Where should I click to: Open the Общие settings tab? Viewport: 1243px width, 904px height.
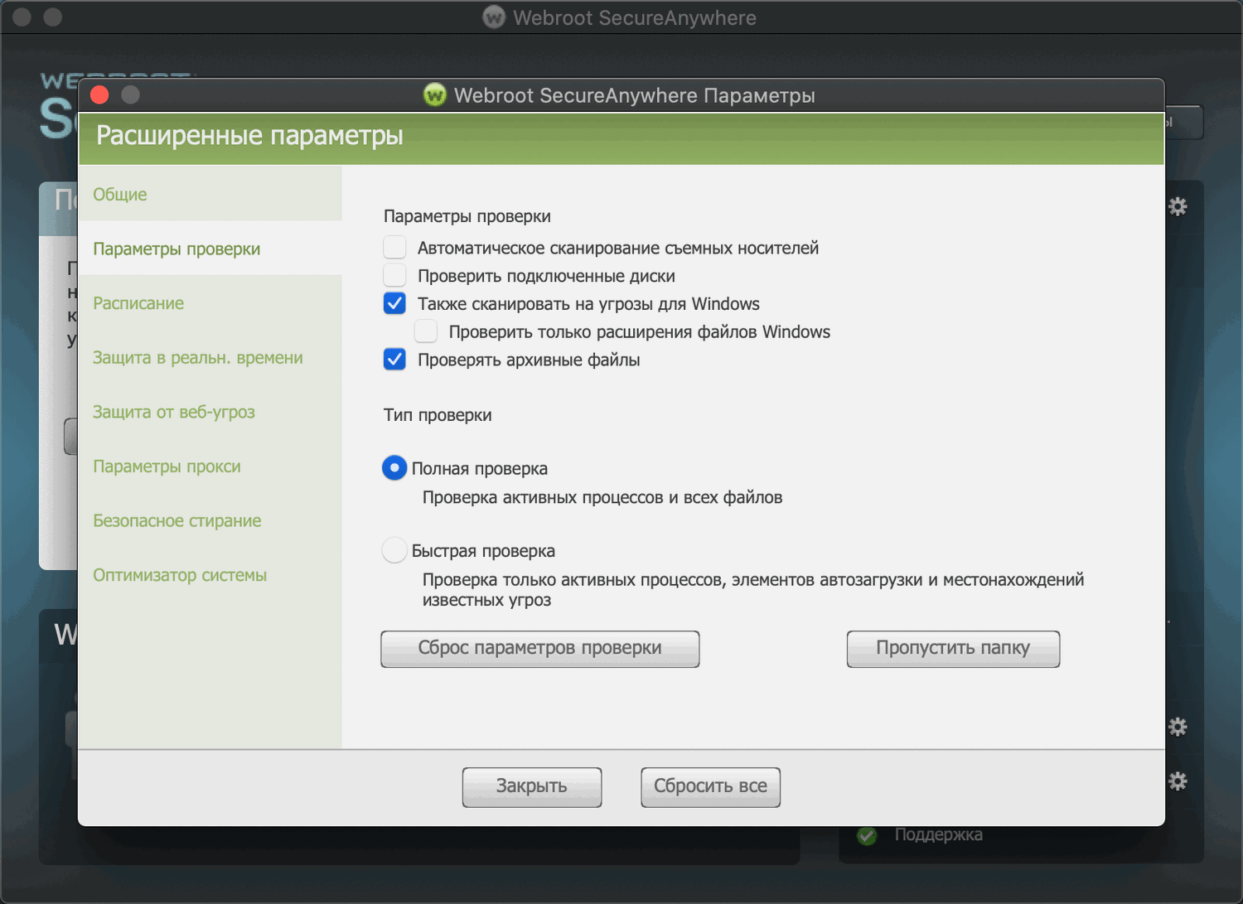click(x=210, y=194)
